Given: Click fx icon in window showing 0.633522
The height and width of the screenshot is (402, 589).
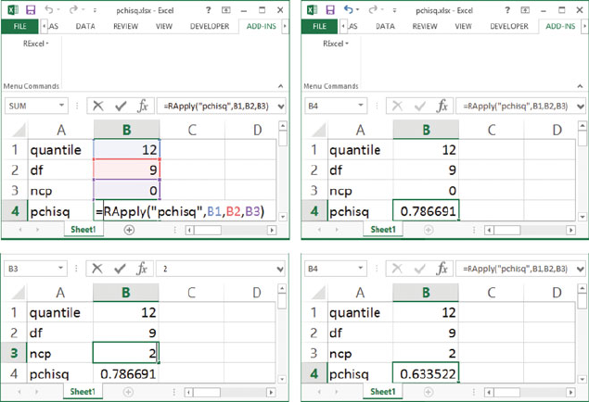Looking at the screenshot, I should click(x=442, y=269).
